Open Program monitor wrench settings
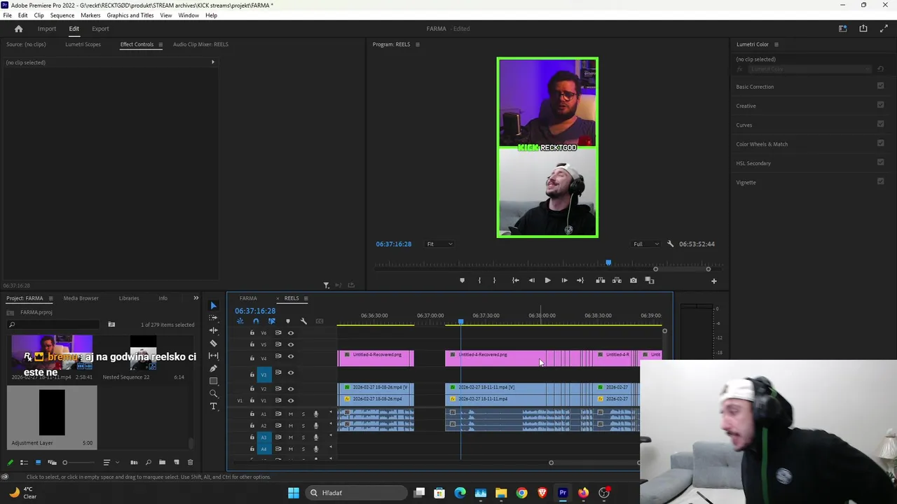This screenshot has height=504, width=897. pyautogui.click(x=670, y=244)
